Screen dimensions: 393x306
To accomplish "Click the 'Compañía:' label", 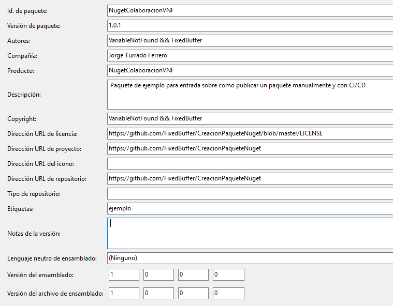I will (x=22, y=56).
